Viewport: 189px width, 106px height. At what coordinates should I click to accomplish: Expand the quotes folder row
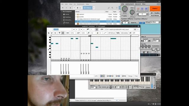click(76, 17)
